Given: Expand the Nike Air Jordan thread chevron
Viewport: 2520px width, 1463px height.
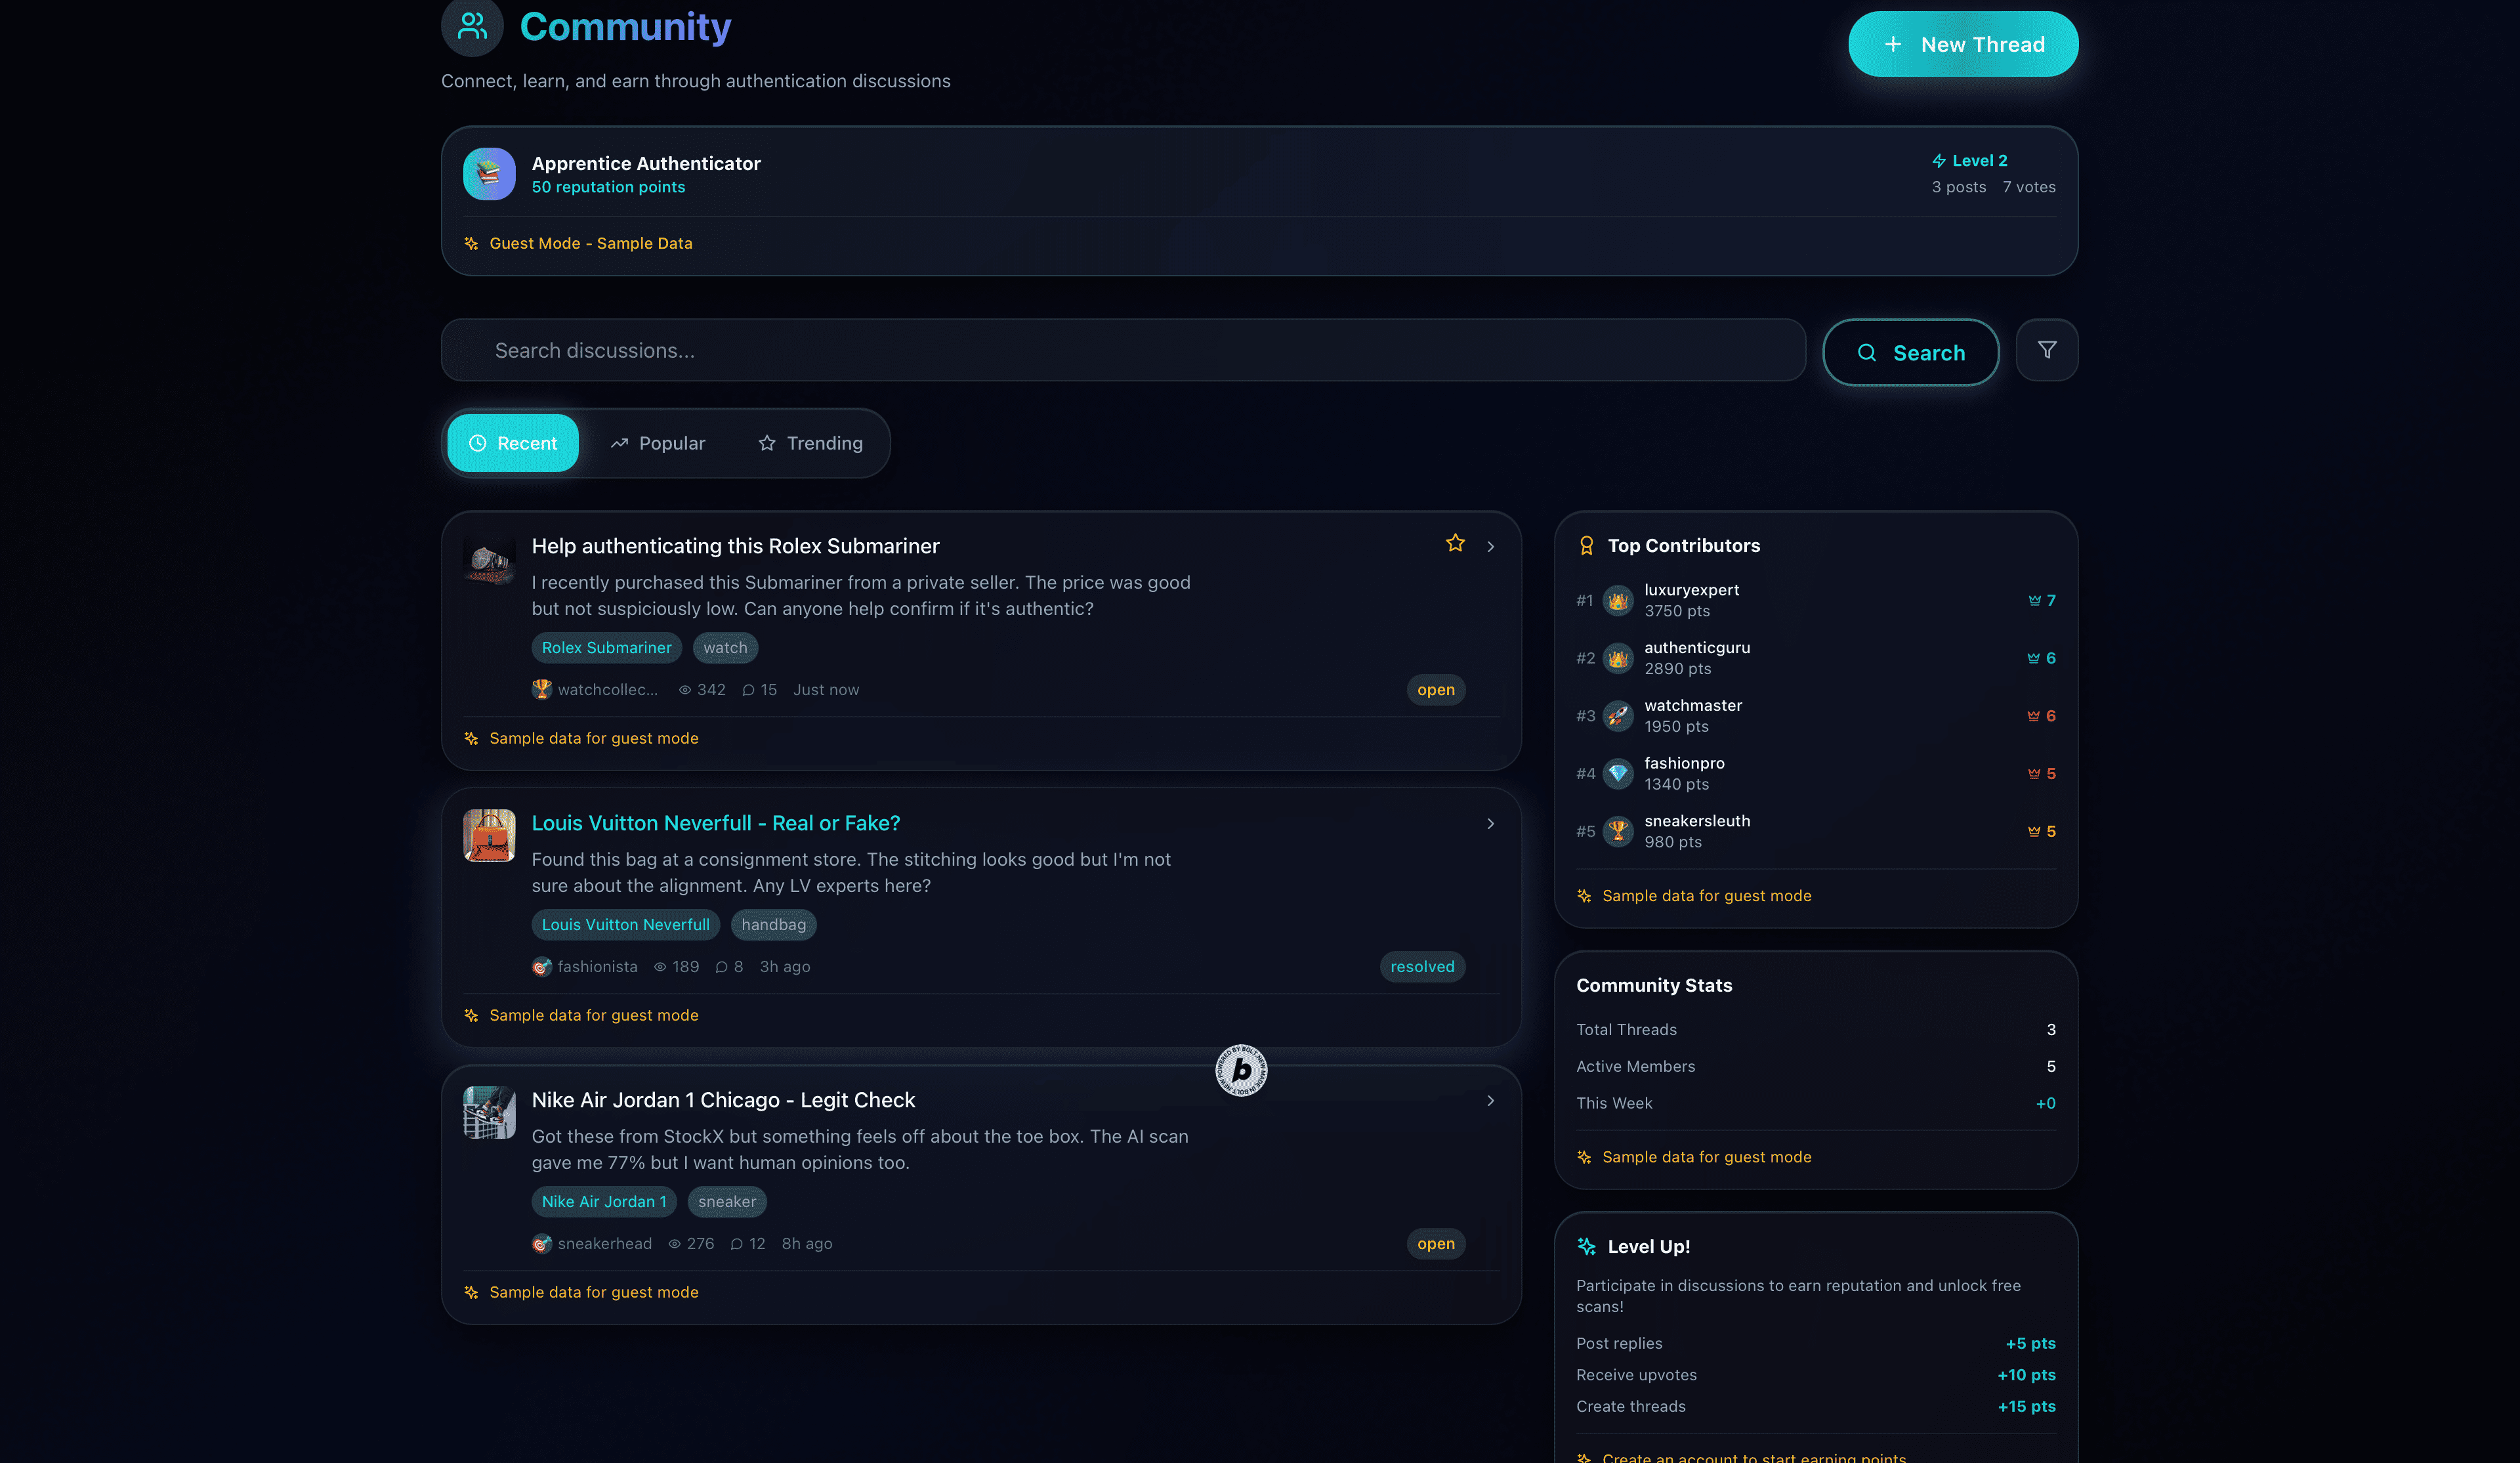Looking at the screenshot, I should click(x=1490, y=1101).
